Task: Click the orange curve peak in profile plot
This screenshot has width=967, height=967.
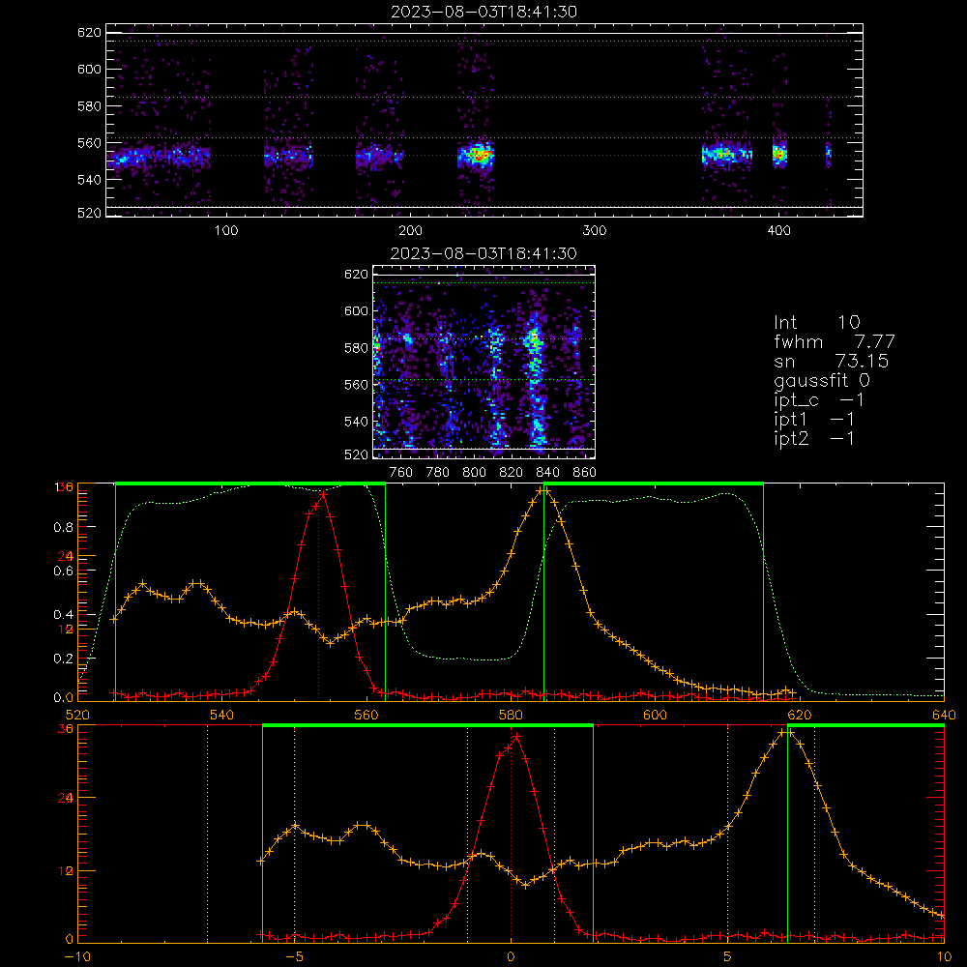Action: click(x=543, y=490)
